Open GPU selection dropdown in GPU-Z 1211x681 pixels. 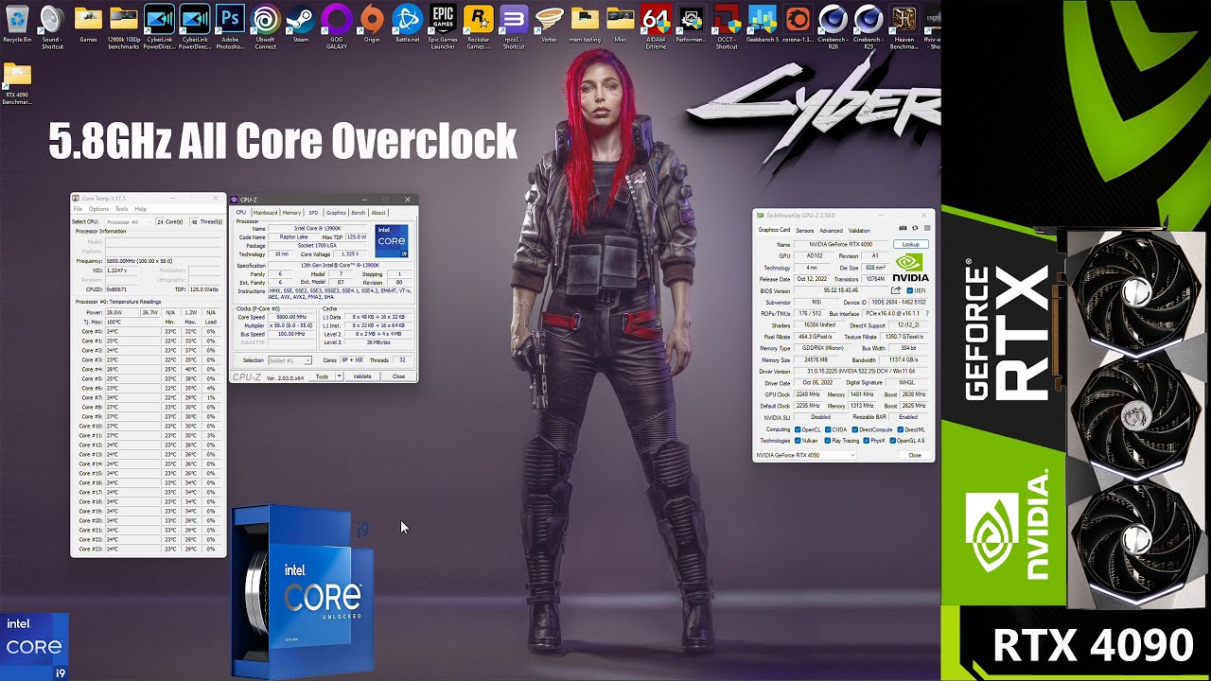pos(806,455)
